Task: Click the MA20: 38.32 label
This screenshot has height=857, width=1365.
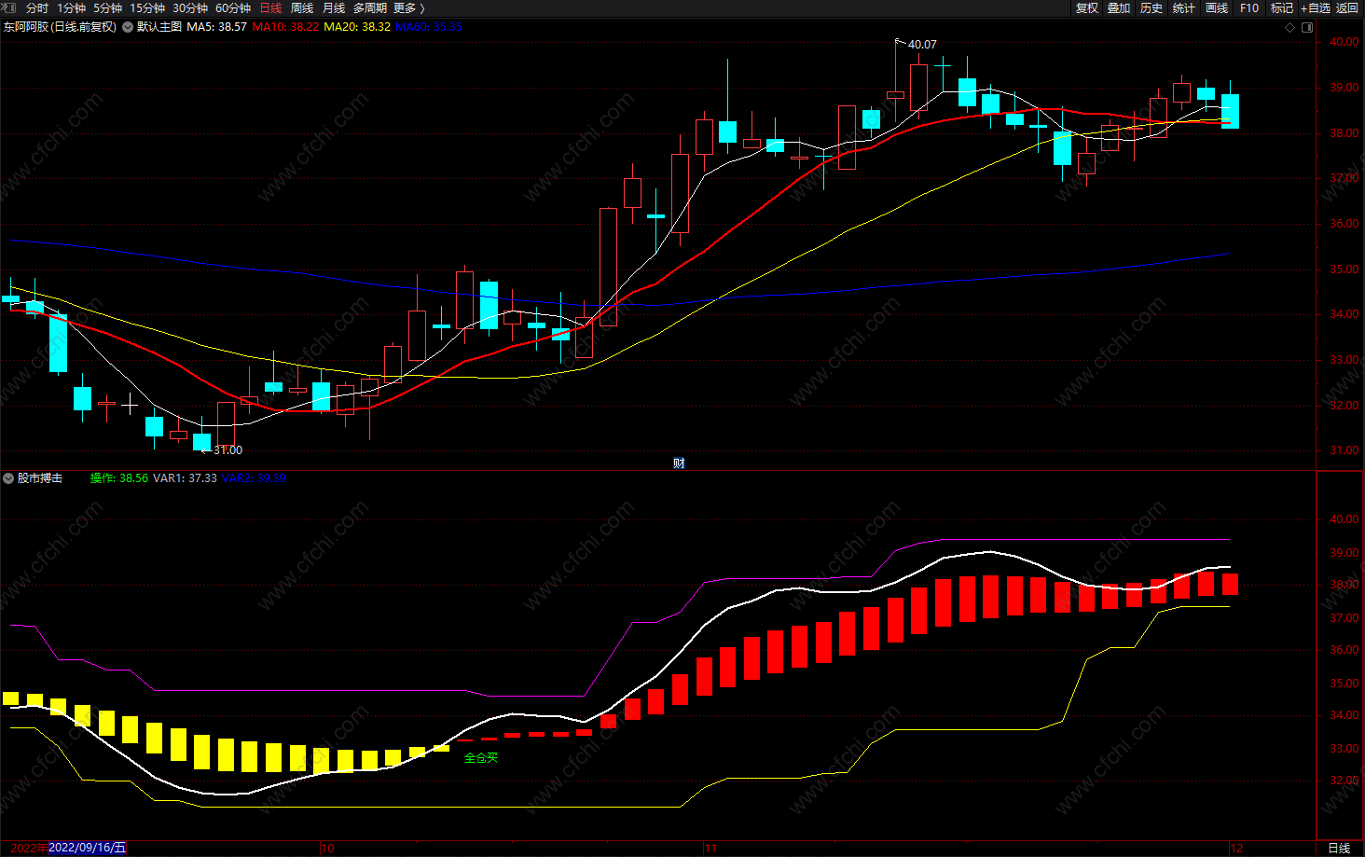Action: pos(357,27)
